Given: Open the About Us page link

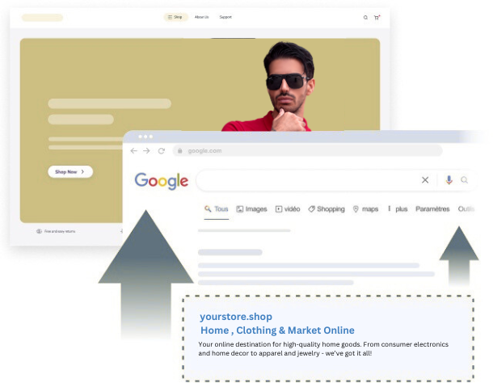Looking at the screenshot, I should tap(201, 17).
